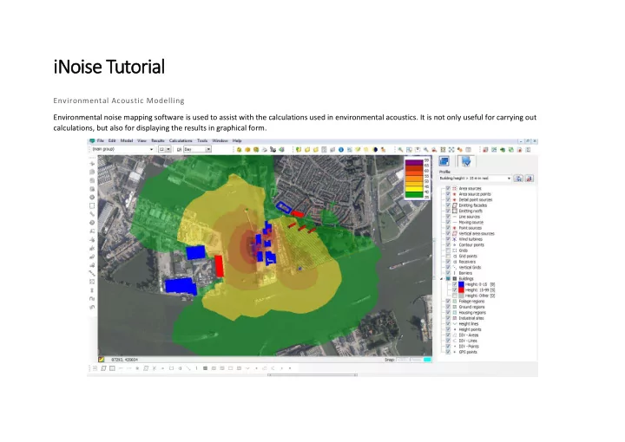Click the red Height: 15-99 color swatch

tap(461, 290)
